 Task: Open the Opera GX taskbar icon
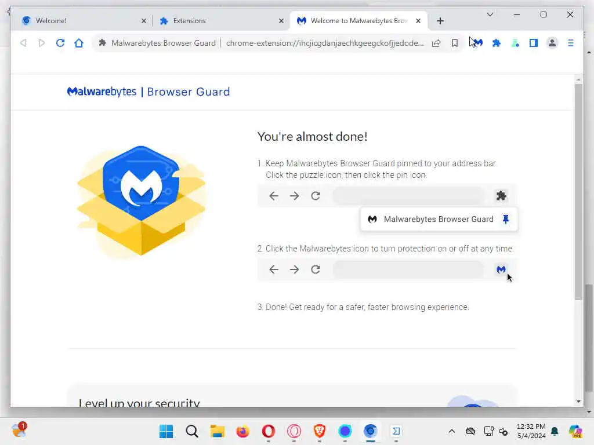tap(294, 431)
